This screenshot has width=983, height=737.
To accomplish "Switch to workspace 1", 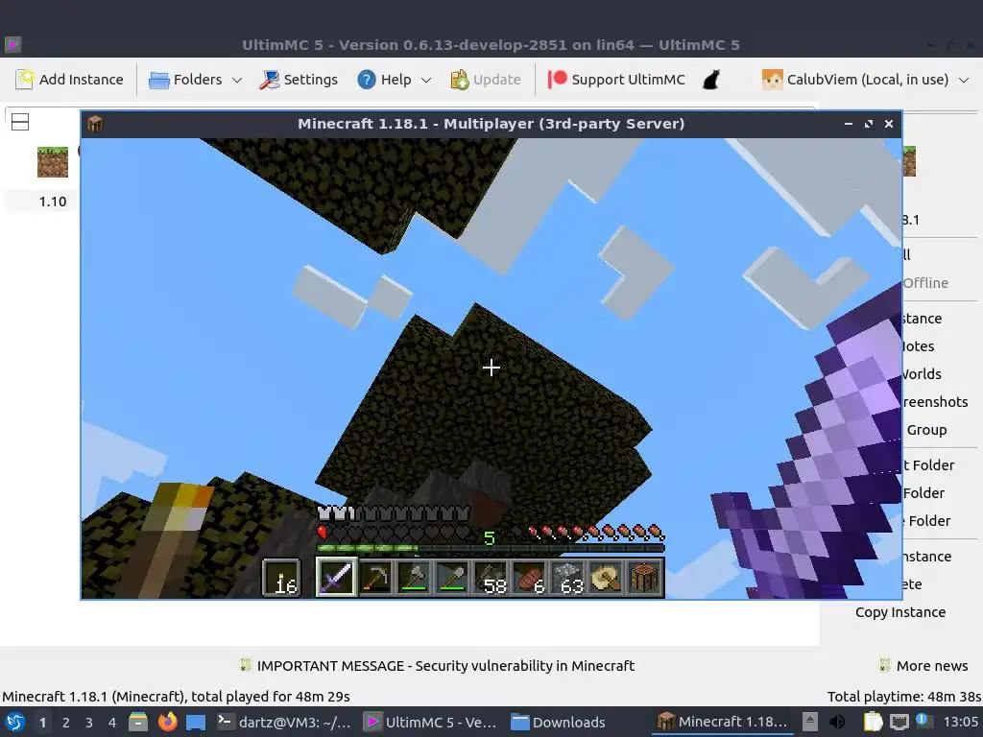I will click(x=42, y=723).
